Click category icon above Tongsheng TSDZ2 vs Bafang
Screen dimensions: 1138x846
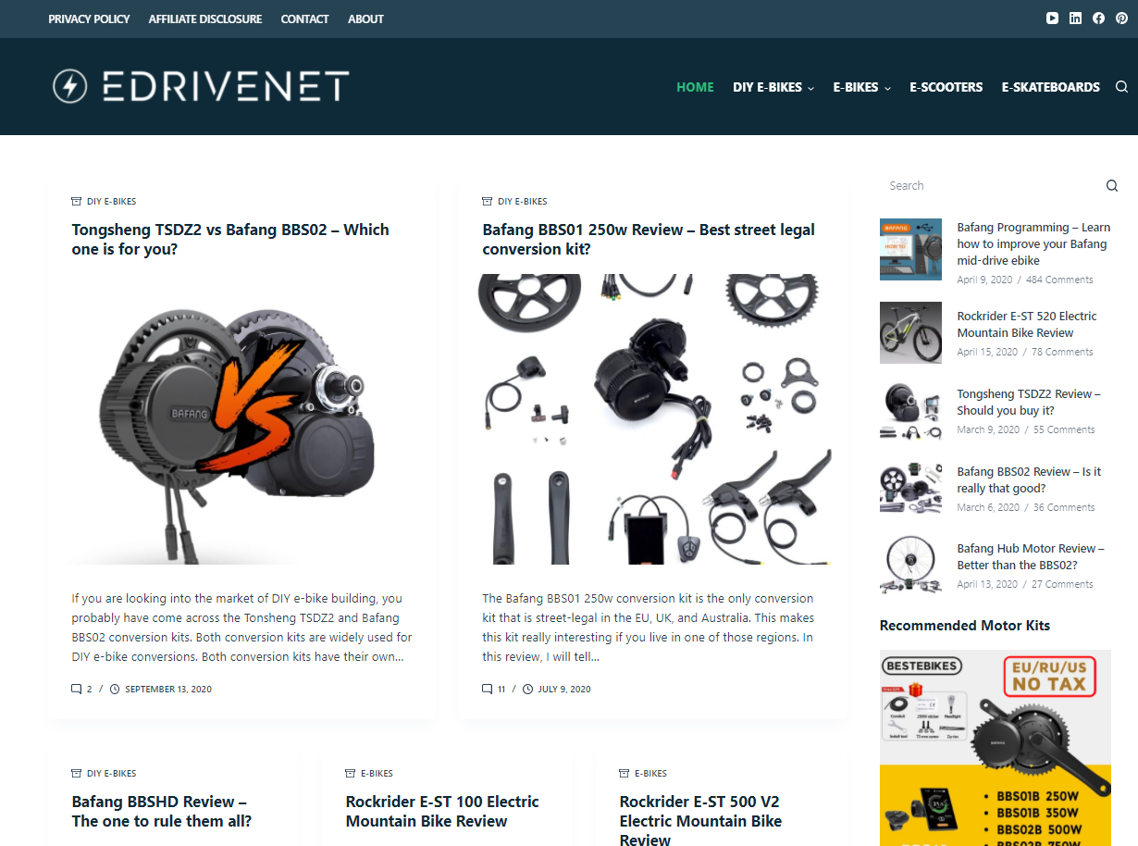point(77,201)
